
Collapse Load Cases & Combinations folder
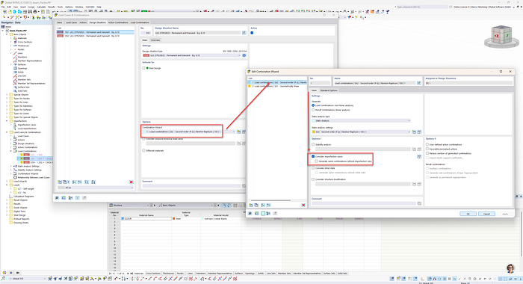[7, 132]
